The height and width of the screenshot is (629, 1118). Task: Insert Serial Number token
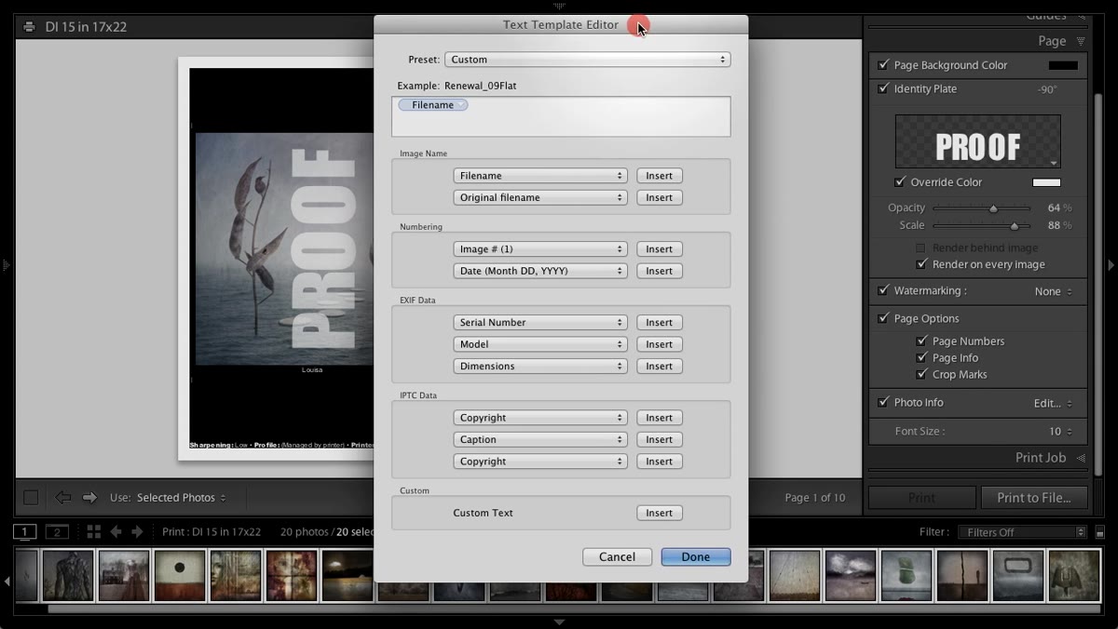tap(659, 322)
